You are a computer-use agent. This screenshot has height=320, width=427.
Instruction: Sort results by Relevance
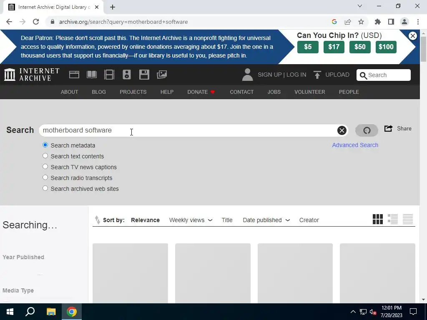click(x=145, y=220)
